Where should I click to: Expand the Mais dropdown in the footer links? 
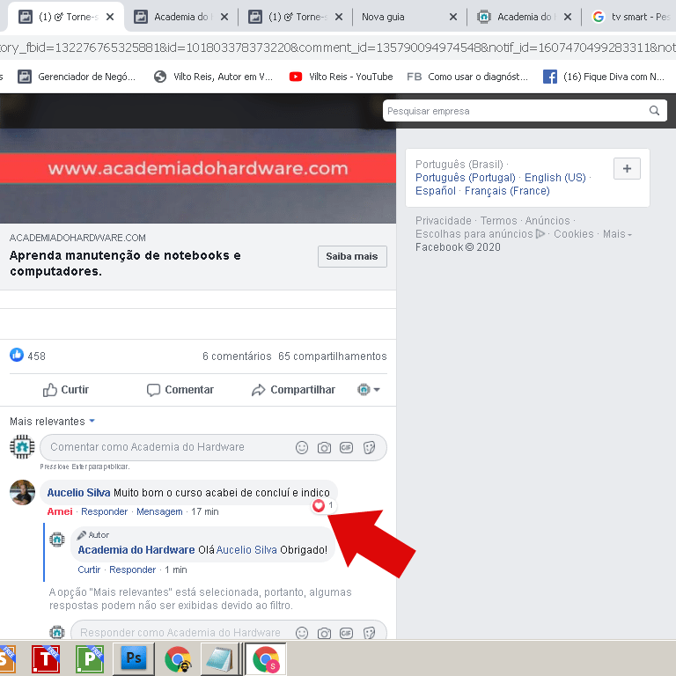(x=617, y=234)
